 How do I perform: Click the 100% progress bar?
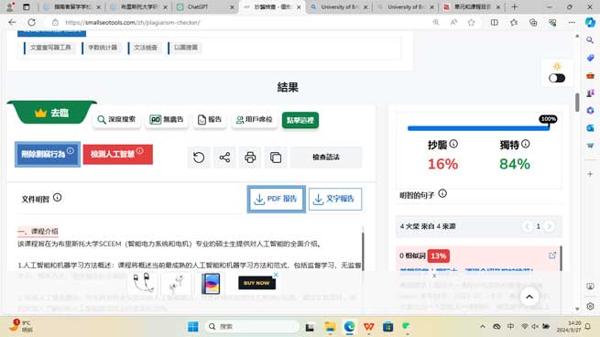click(478, 128)
